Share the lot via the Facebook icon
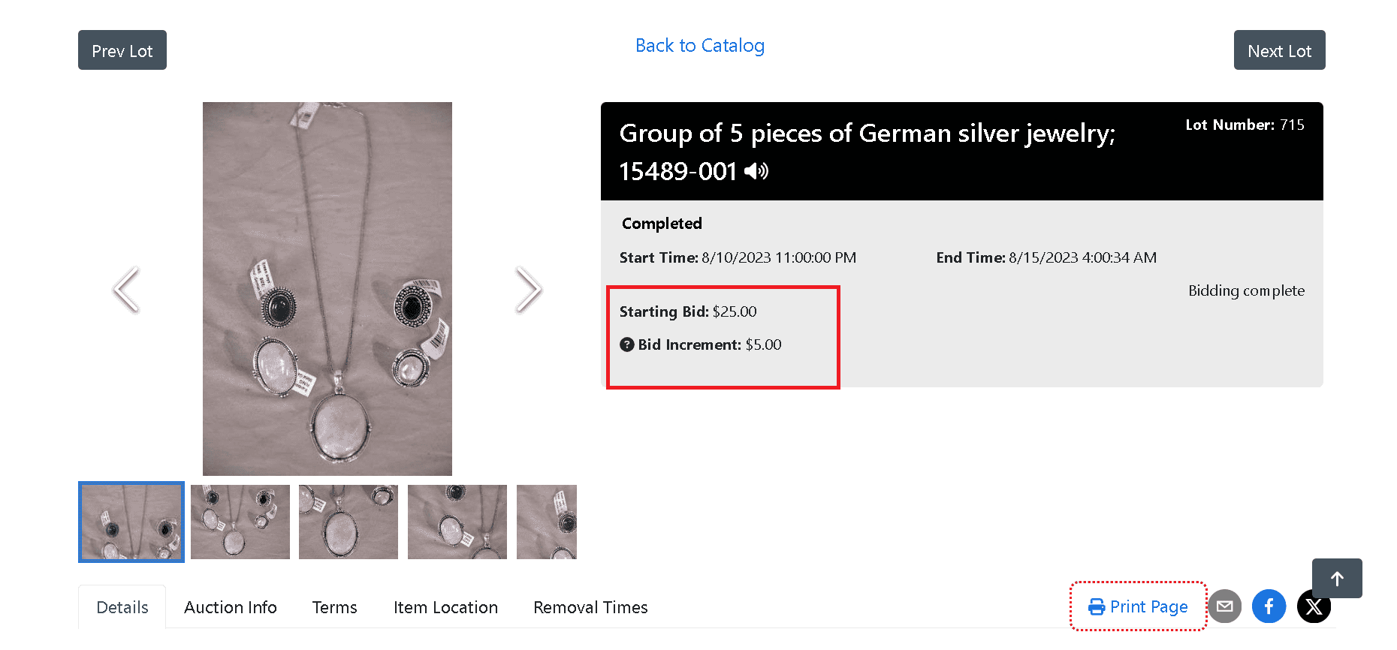Viewport: 1397px width, 650px height. point(1269,606)
